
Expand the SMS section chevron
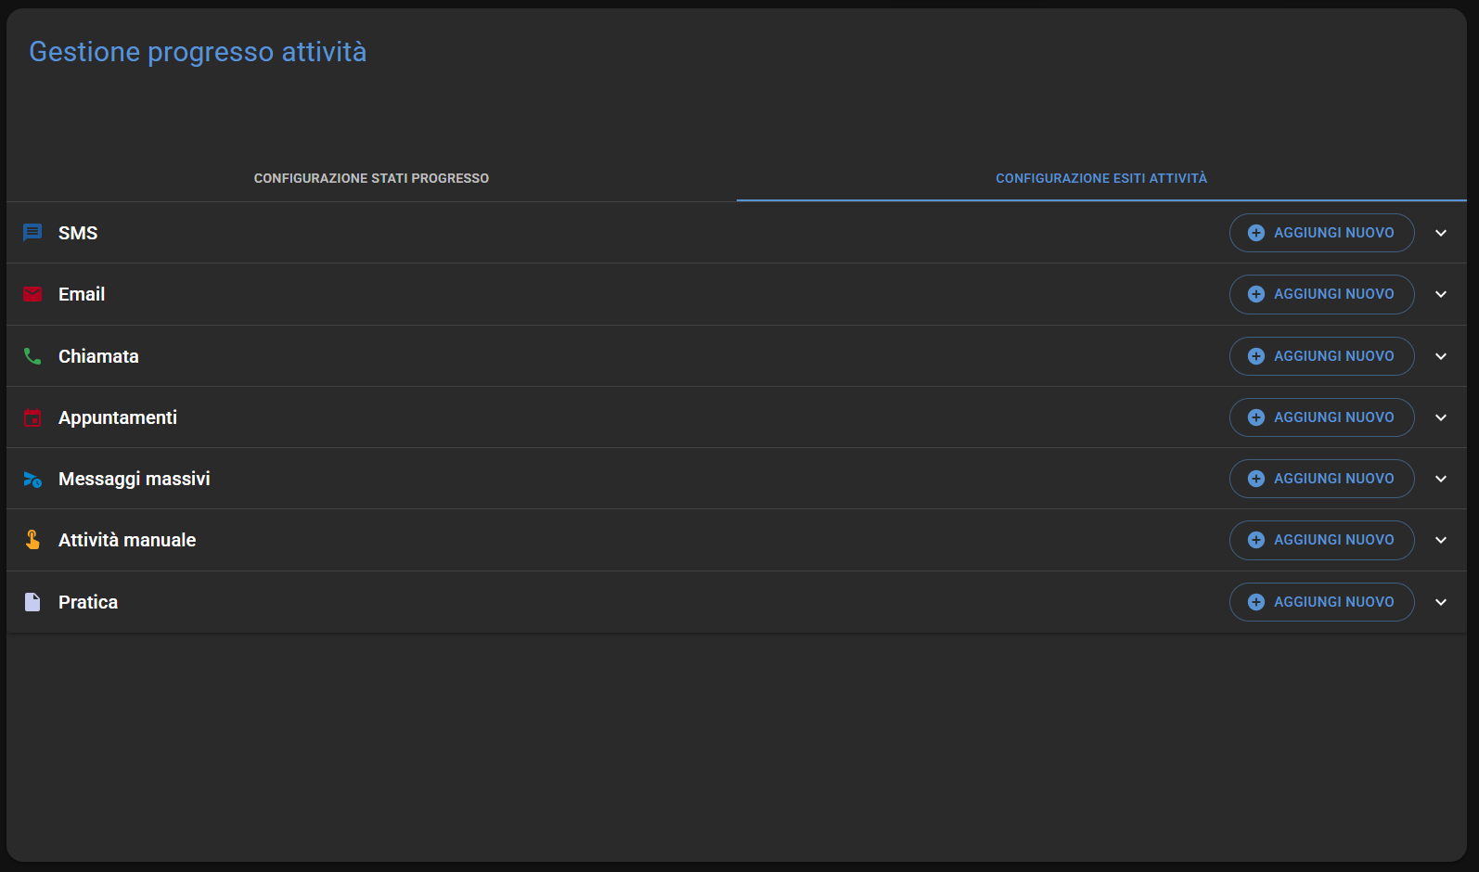tap(1440, 233)
